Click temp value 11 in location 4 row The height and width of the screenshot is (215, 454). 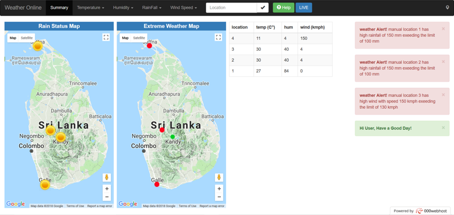pyautogui.click(x=267, y=38)
